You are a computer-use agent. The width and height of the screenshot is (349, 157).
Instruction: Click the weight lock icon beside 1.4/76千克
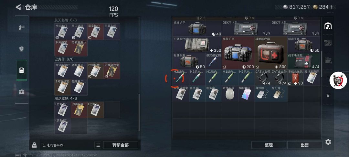(x=34, y=145)
